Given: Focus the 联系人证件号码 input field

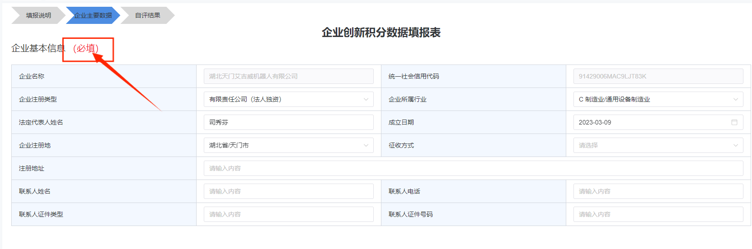Looking at the screenshot, I should click(658, 214).
